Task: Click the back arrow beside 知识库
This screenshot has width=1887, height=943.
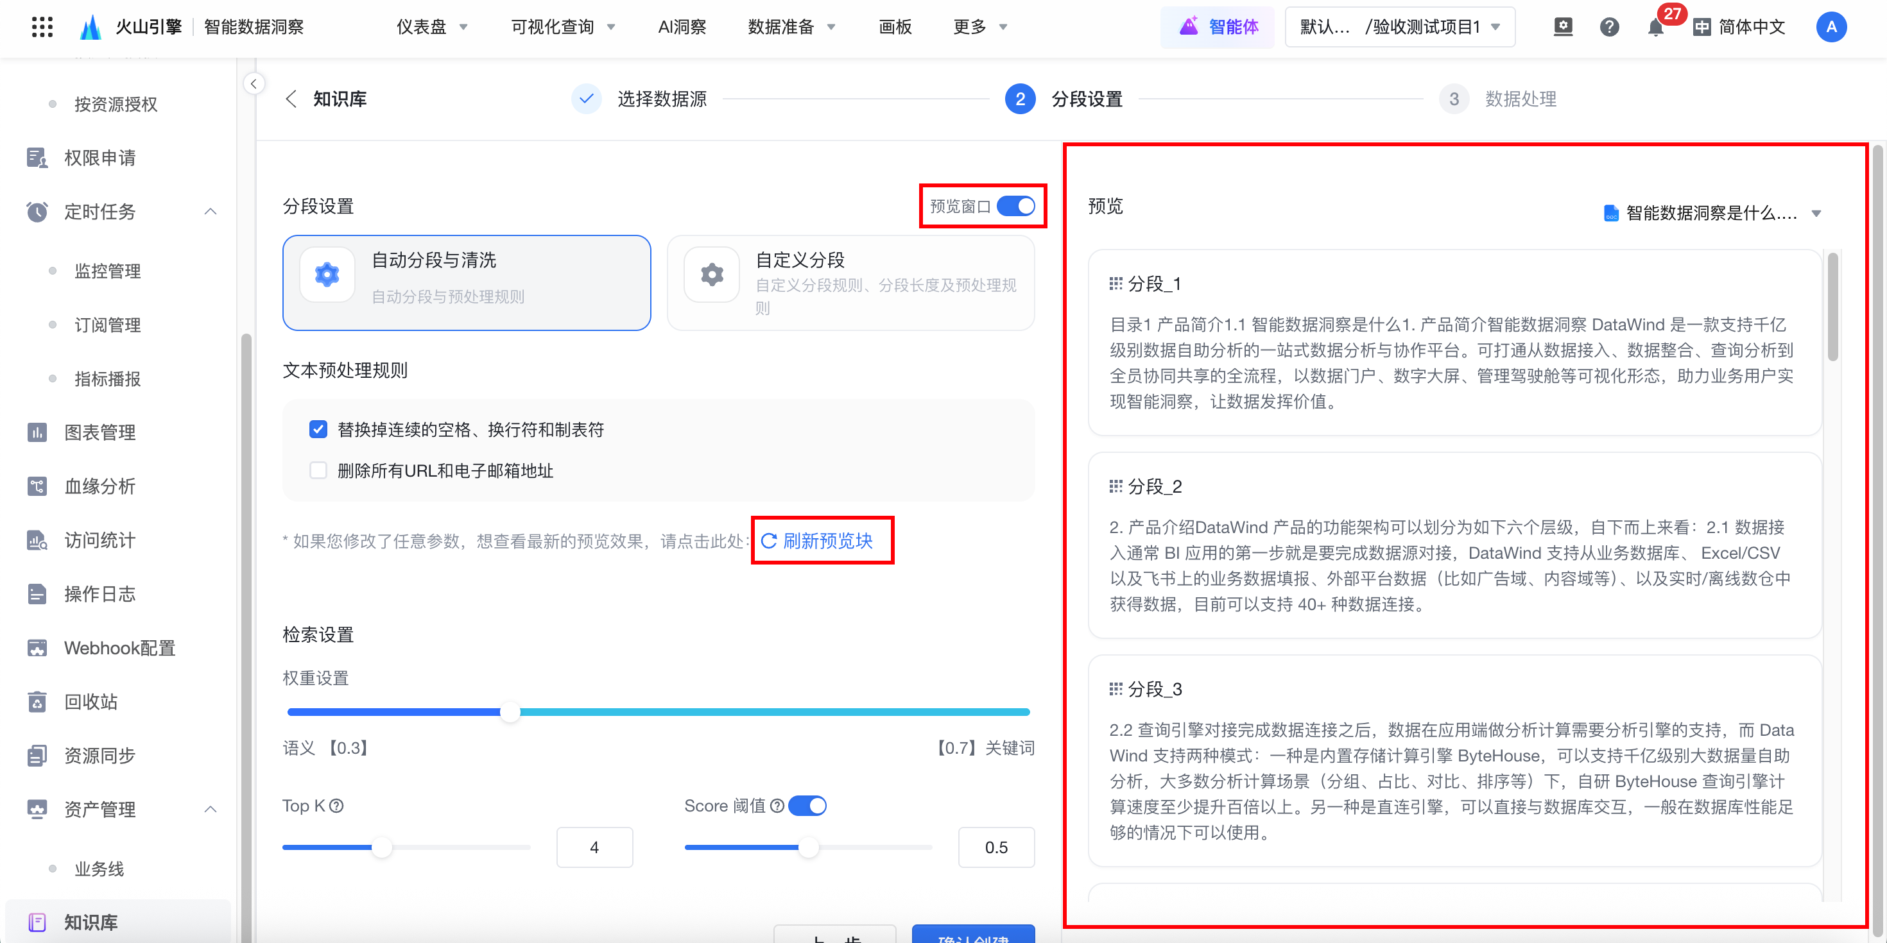Action: pos(291,99)
